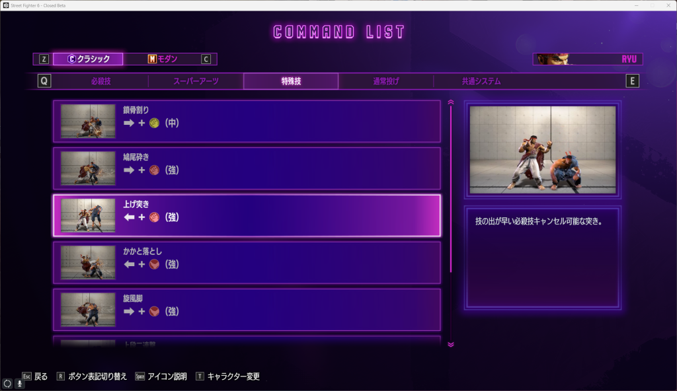Click the scroll up chevron above the list
The width and height of the screenshot is (677, 391).
pos(451,102)
